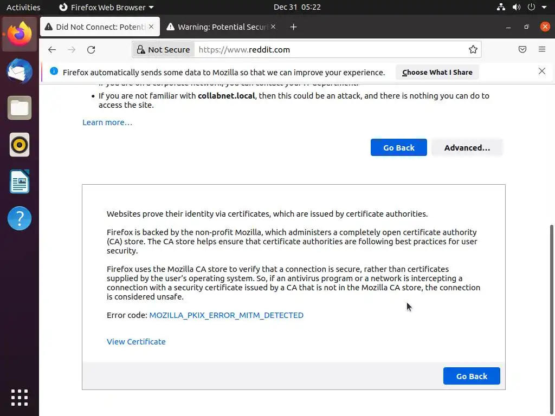Close the 'Warning: Potential Security' tab

273,27
